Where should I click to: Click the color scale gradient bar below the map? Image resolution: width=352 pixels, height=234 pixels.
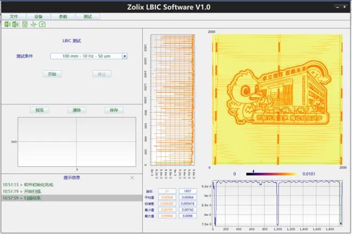[270, 174]
